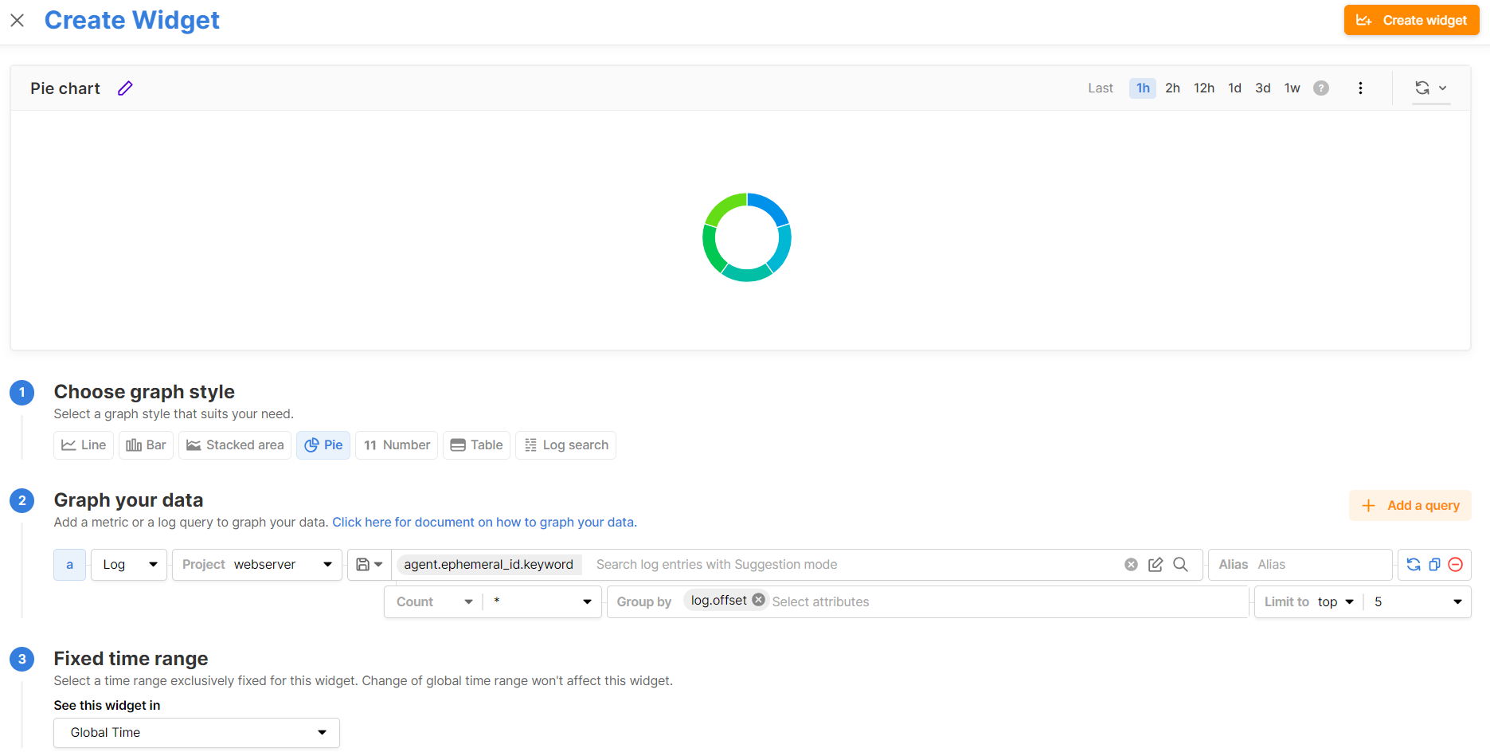Open the graph your data documentation link

[484, 523]
